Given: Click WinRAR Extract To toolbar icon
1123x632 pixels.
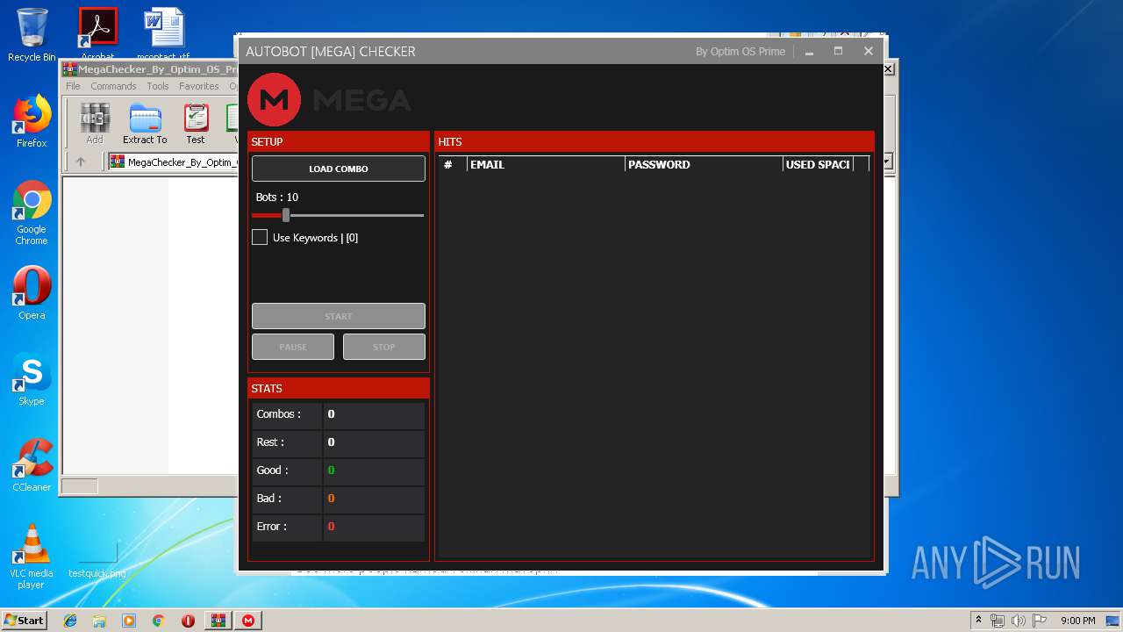Looking at the screenshot, I should 145,124.
